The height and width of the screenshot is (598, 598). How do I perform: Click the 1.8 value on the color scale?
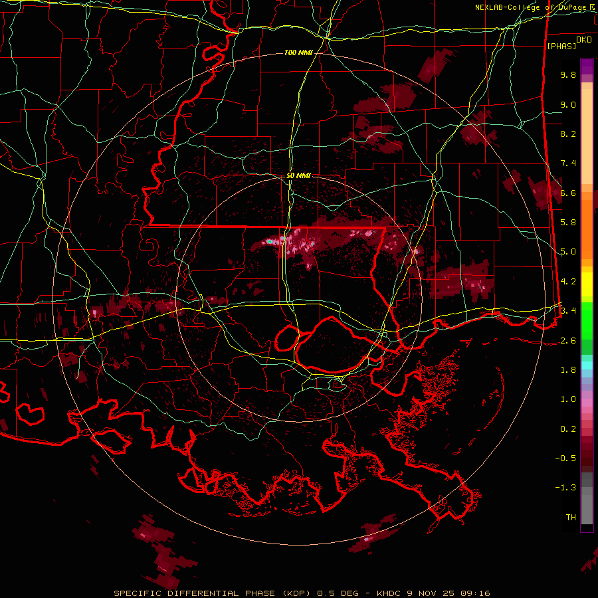(568, 370)
